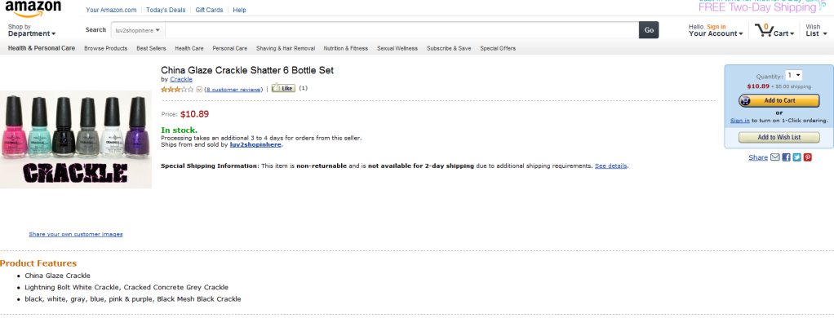Open the luv2shopinhere search category dropdown
The width and height of the screenshot is (834, 318).
[138, 30]
